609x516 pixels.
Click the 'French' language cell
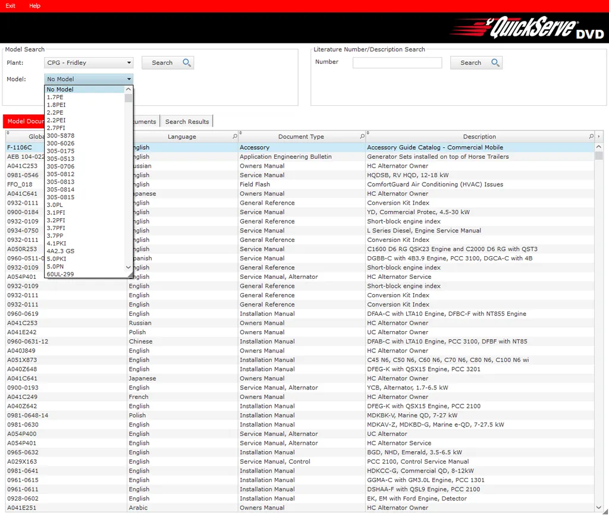tap(139, 397)
